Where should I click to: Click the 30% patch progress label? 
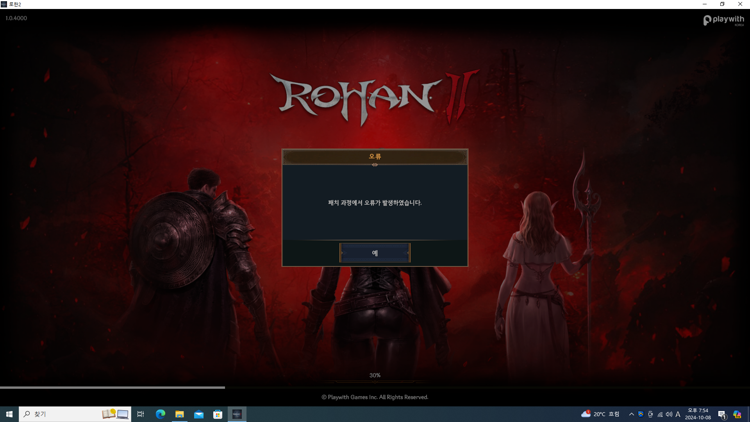coord(375,375)
